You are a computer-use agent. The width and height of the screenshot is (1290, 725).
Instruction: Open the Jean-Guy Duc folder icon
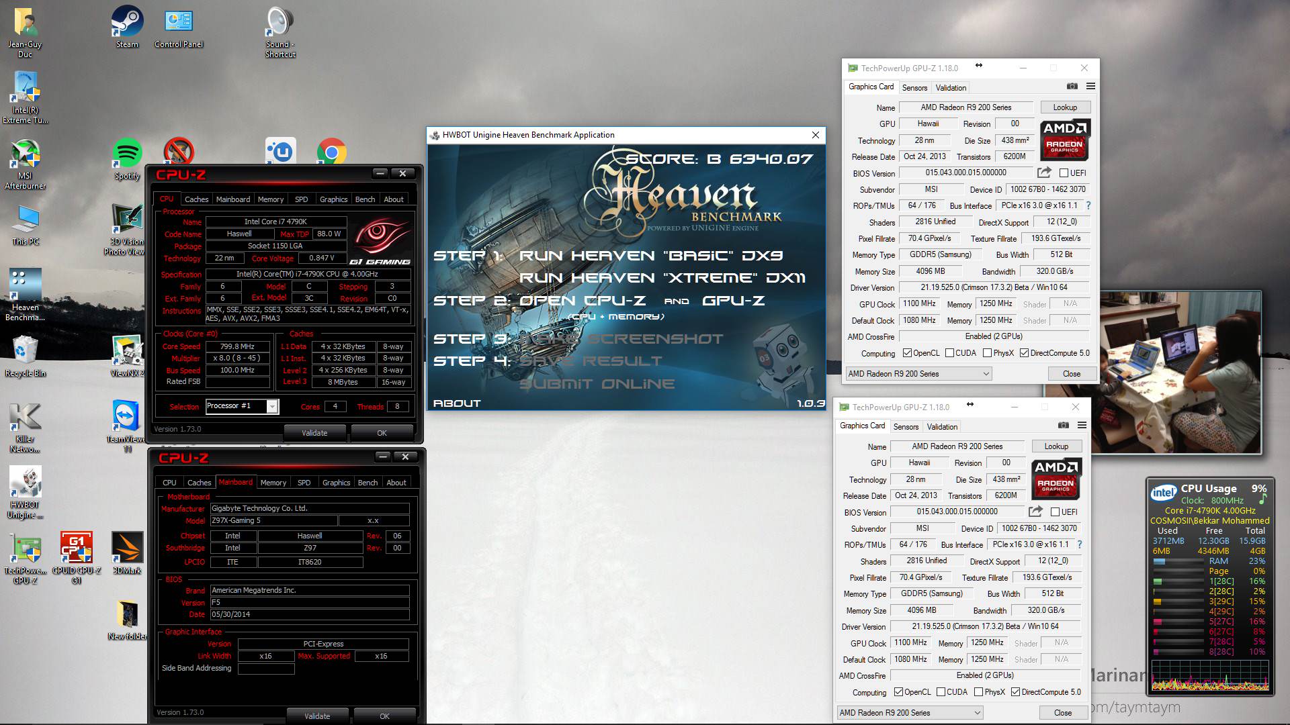click(25, 32)
